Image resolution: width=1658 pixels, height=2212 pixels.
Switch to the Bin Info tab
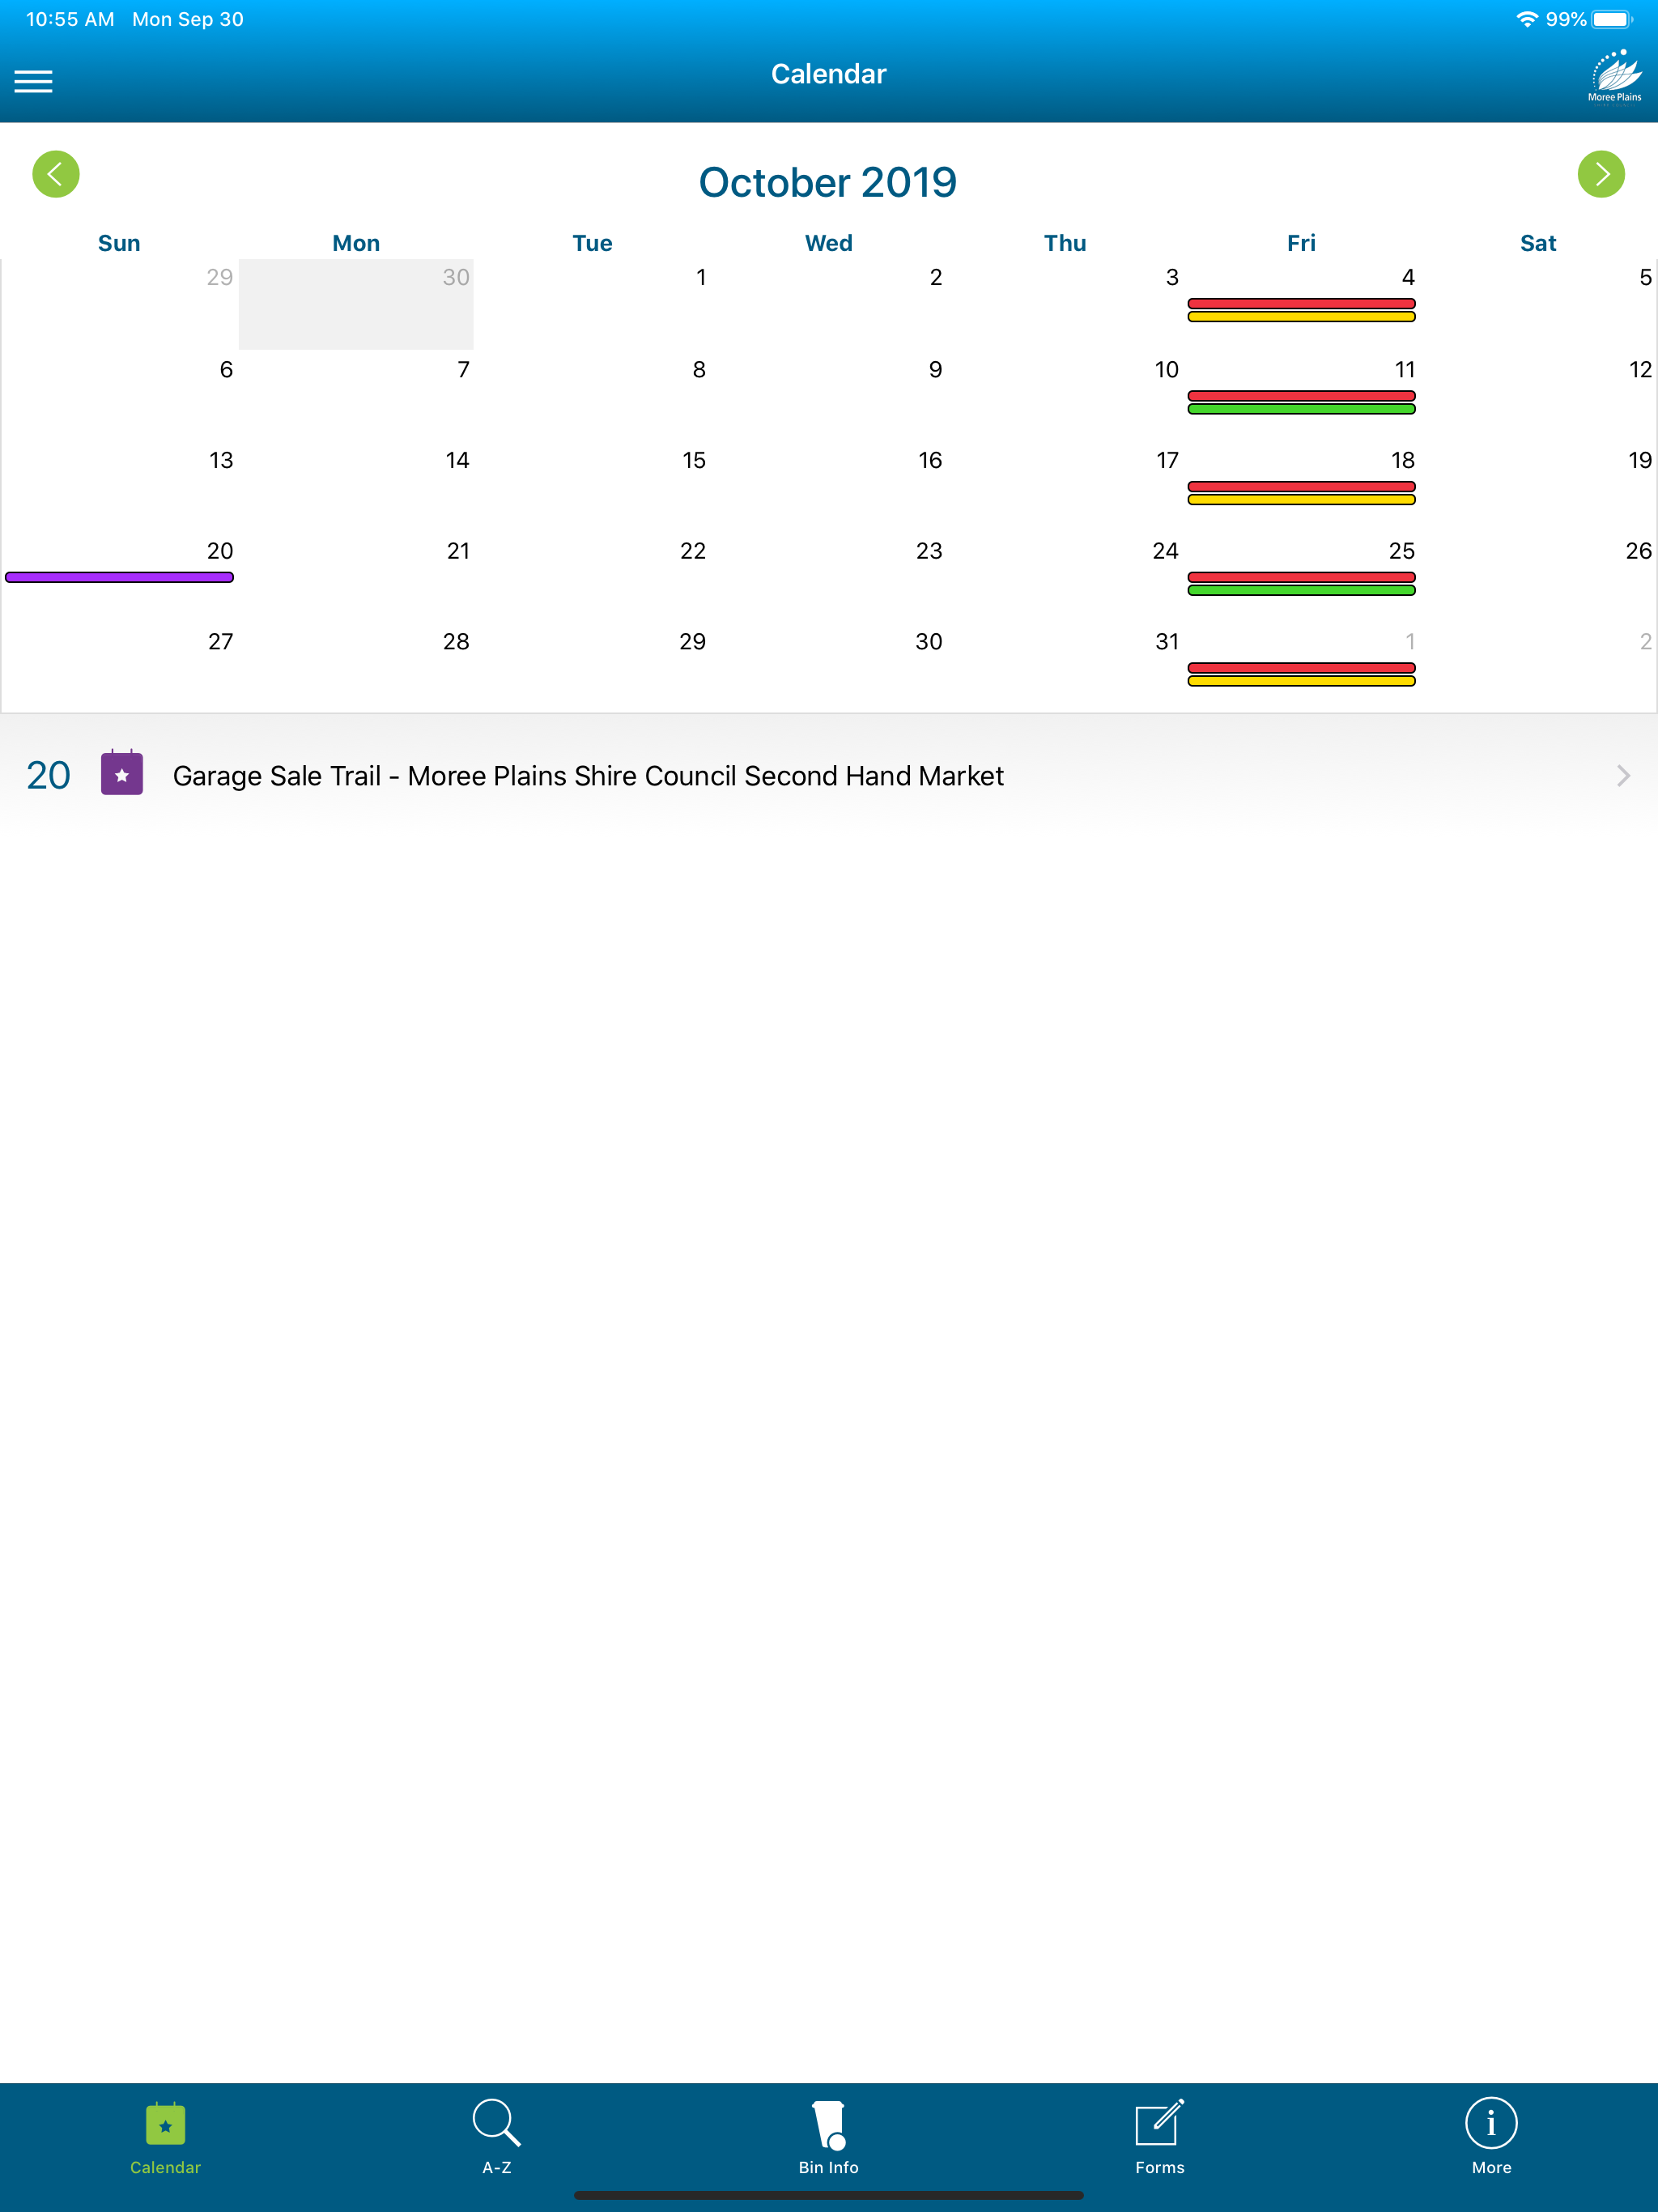[829, 2139]
